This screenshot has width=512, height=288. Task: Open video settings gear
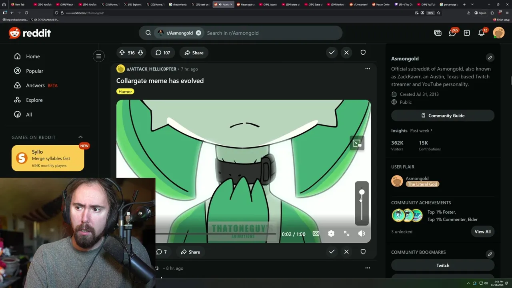(x=331, y=234)
